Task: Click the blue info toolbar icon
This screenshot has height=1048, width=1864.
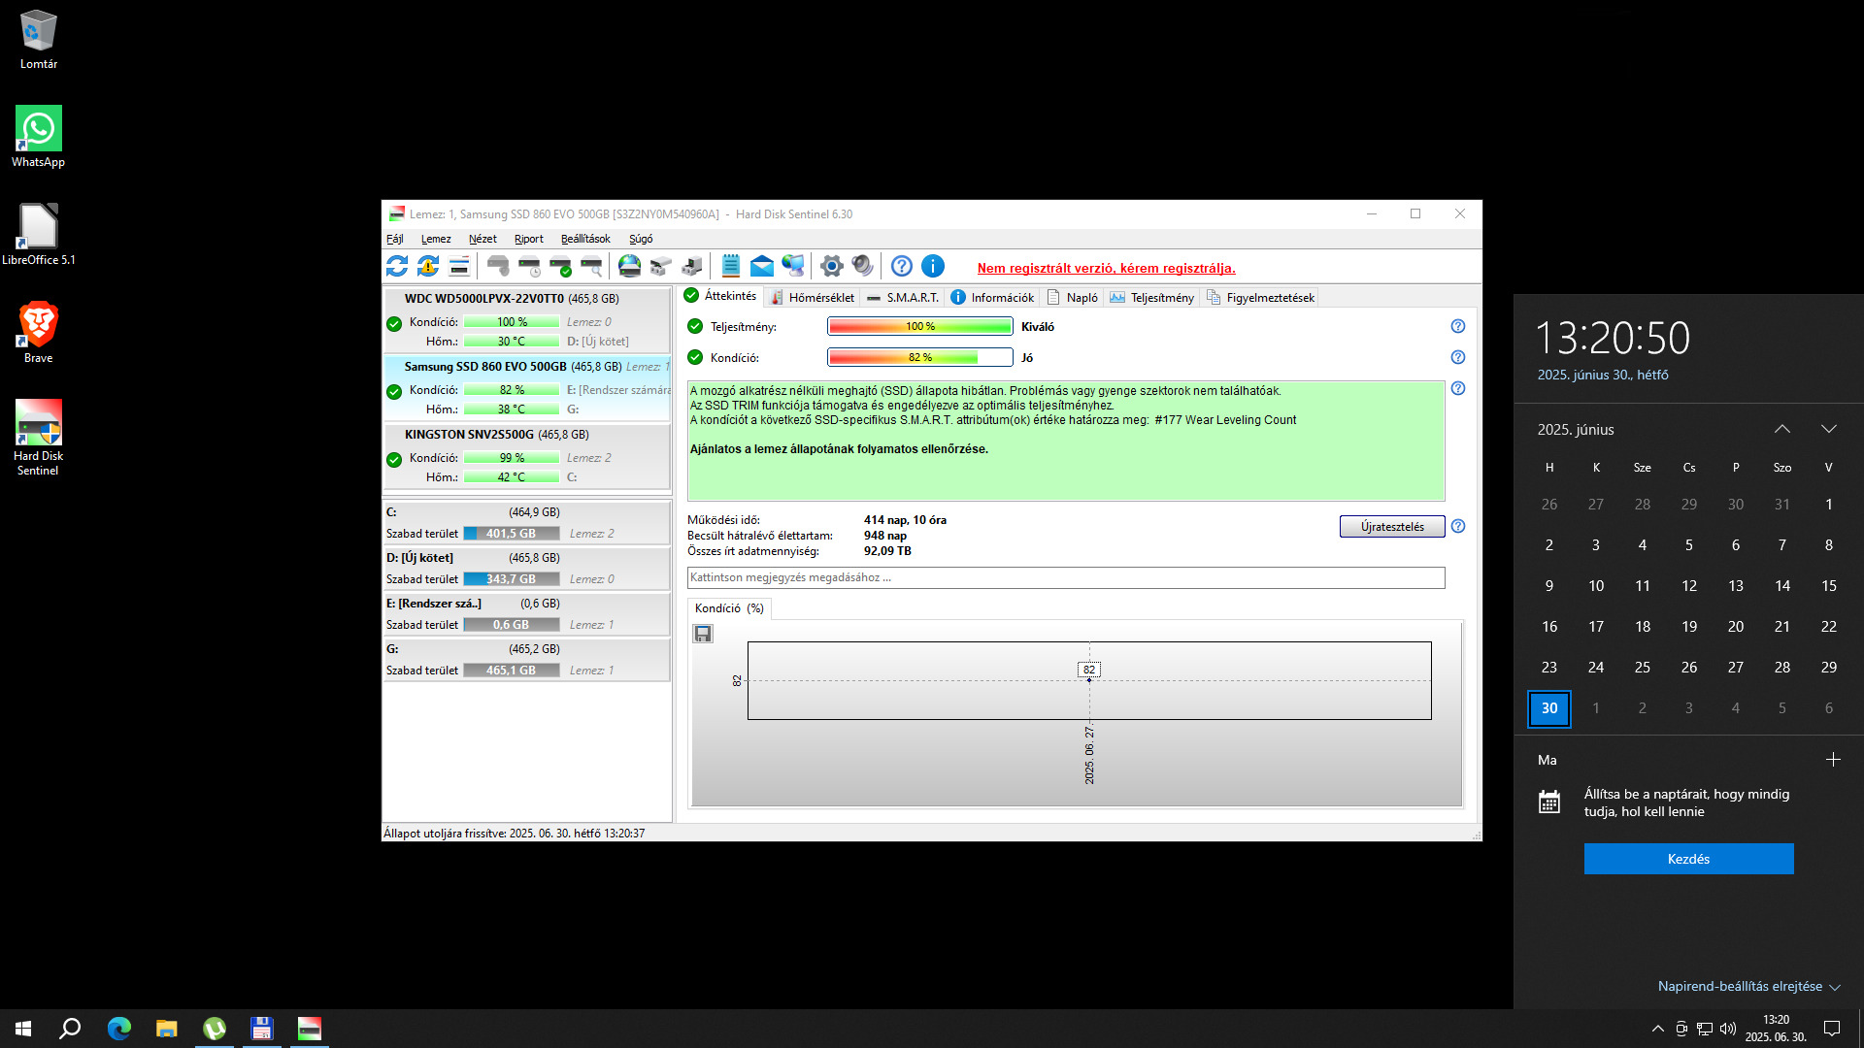Action: click(x=933, y=266)
